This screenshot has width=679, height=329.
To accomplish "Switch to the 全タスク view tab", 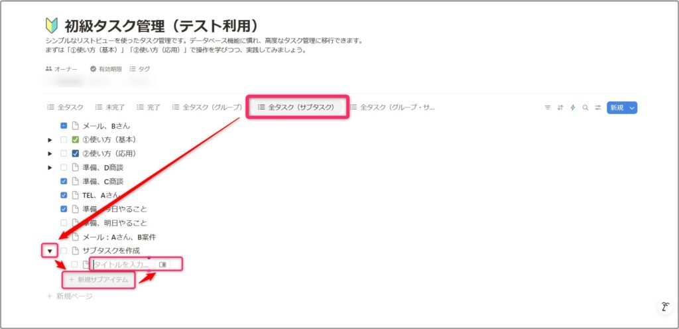I will point(65,107).
